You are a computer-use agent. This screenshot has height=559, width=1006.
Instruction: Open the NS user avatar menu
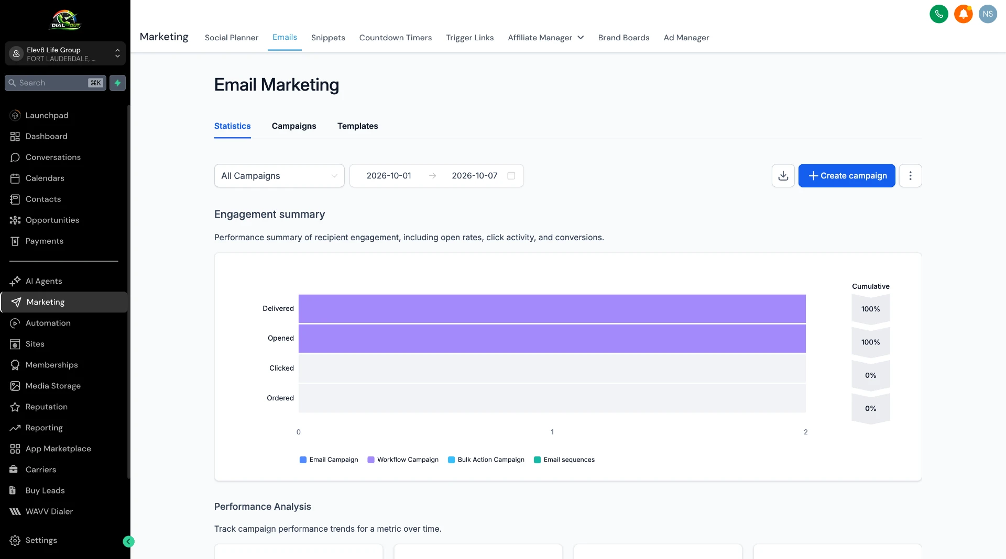coord(988,14)
